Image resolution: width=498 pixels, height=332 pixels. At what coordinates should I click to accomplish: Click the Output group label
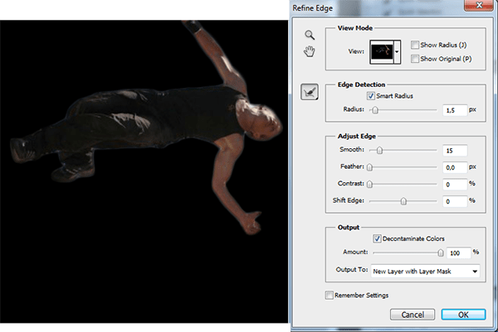349,228
